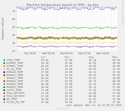Screen dimensions: 125x111
Task: Click the Degrees celcius axis label
Action: [x=3, y=29]
